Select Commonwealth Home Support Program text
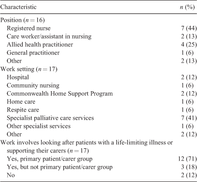The height and width of the screenshot is (182, 197). tap(60, 93)
